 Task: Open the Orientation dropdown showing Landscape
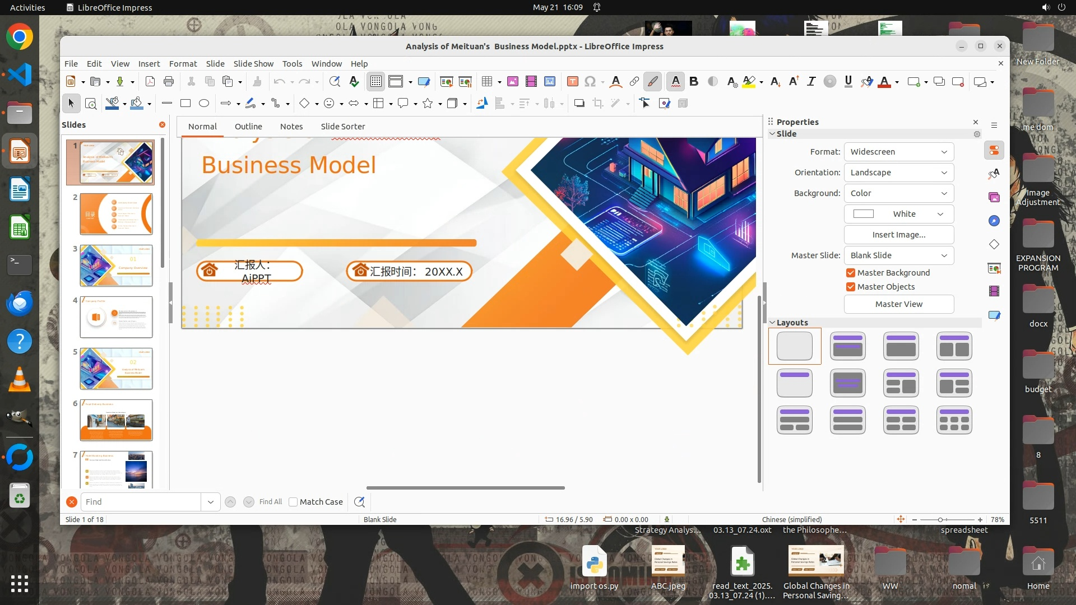tap(898, 173)
